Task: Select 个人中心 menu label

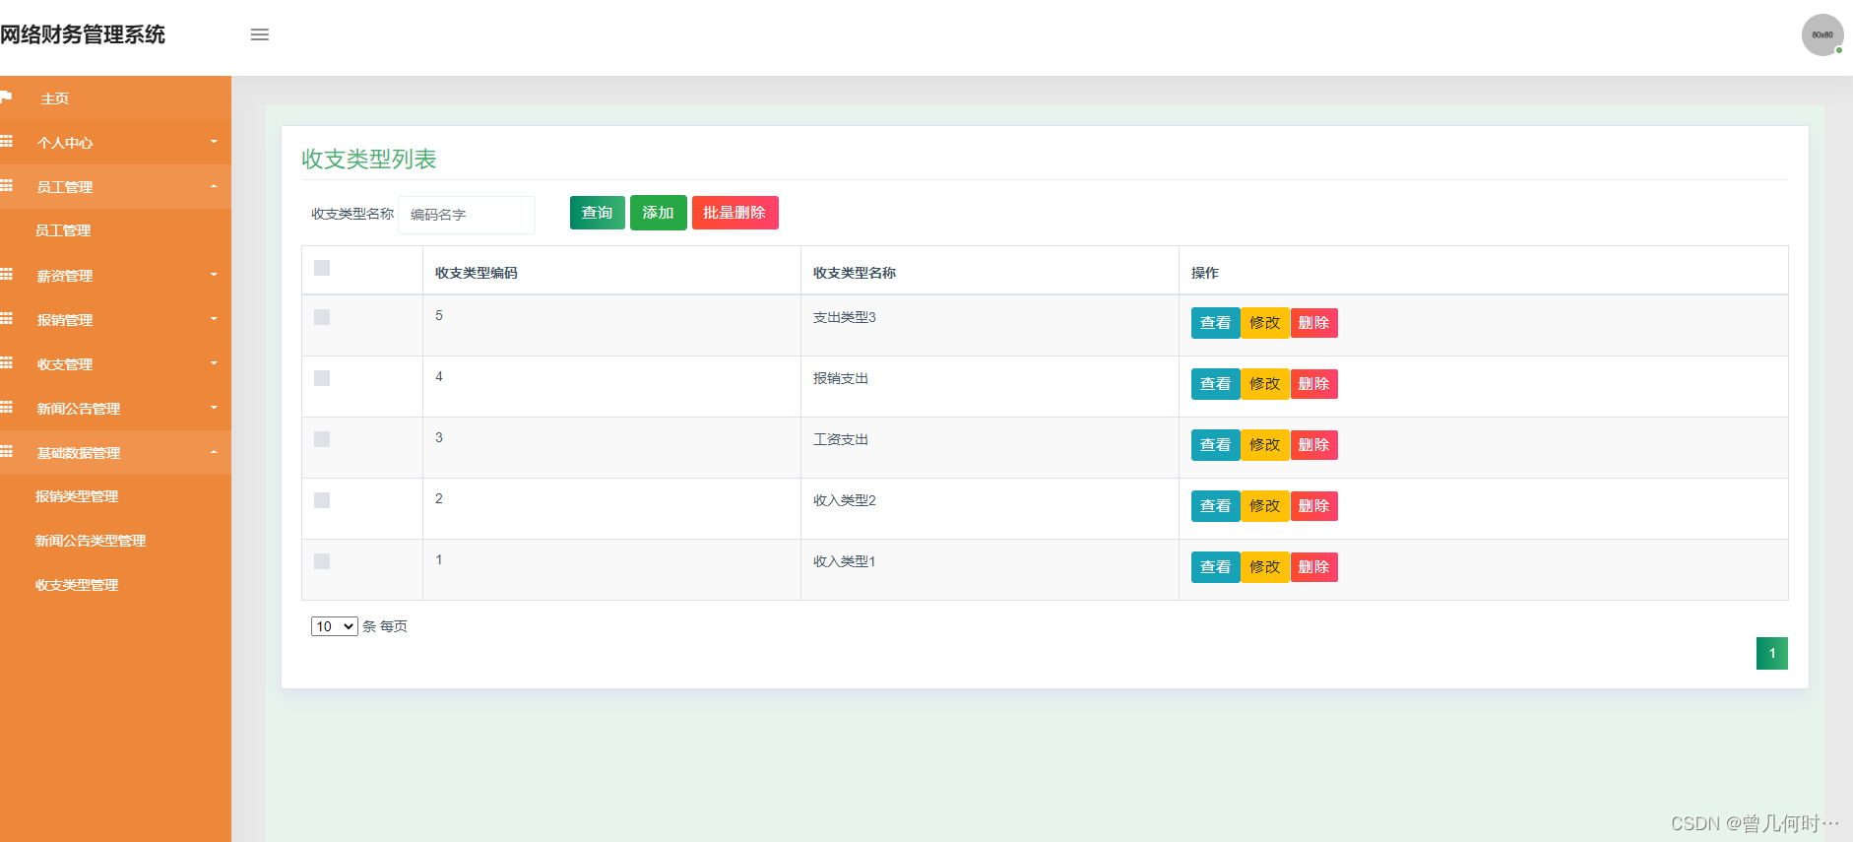Action: click(65, 143)
